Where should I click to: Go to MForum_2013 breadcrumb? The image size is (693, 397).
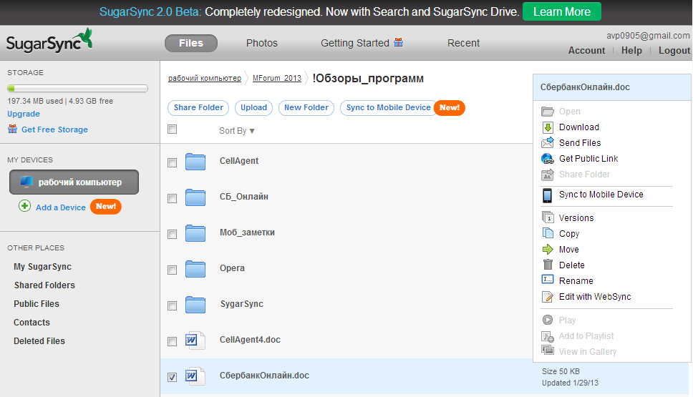coord(276,78)
